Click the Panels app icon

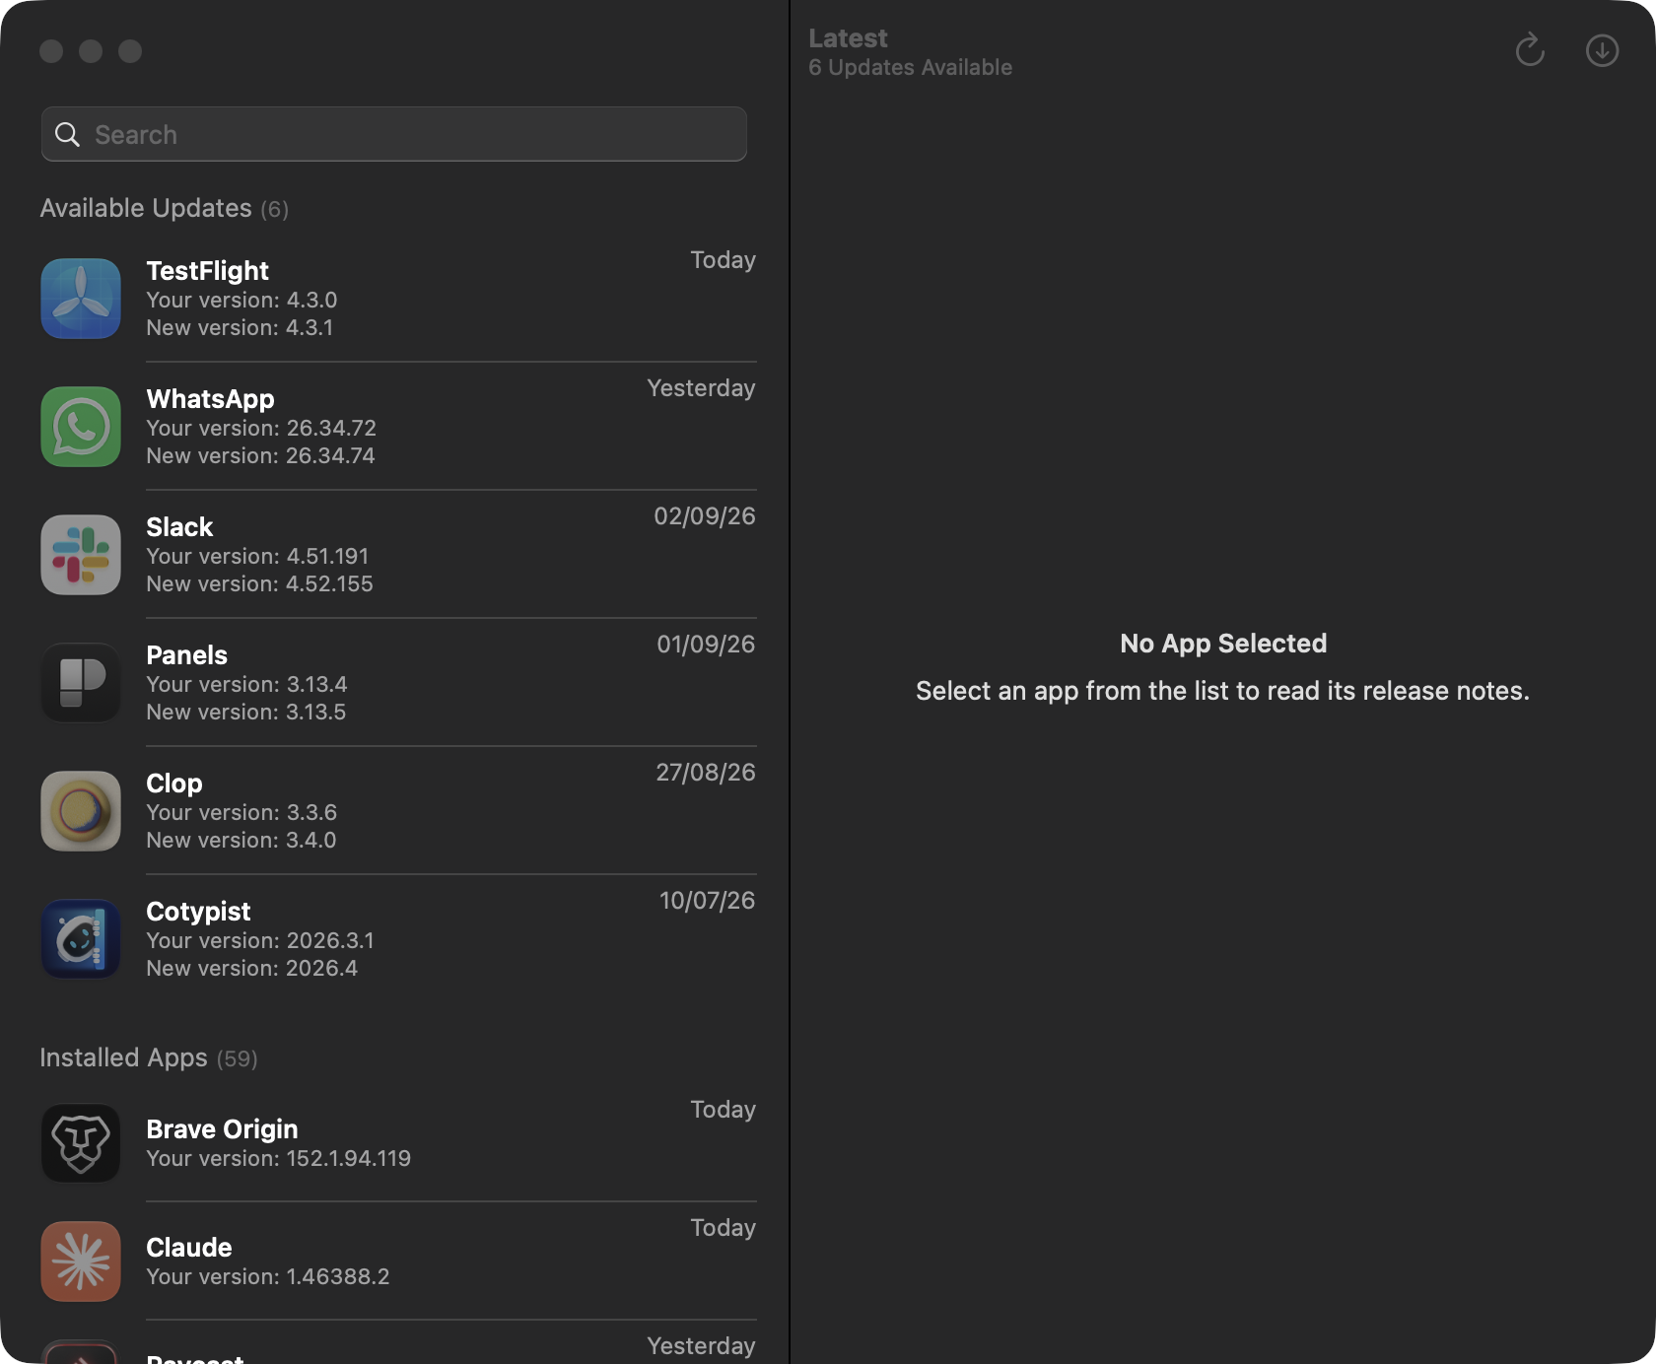point(81,683)
